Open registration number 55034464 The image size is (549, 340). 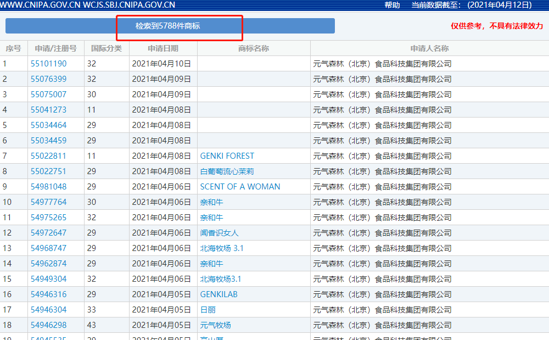coord(48,125)
